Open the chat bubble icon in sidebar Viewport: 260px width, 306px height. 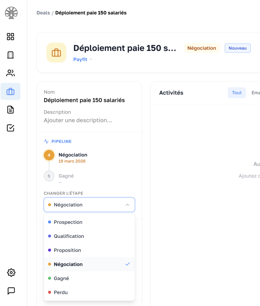(x=11, y=291)
